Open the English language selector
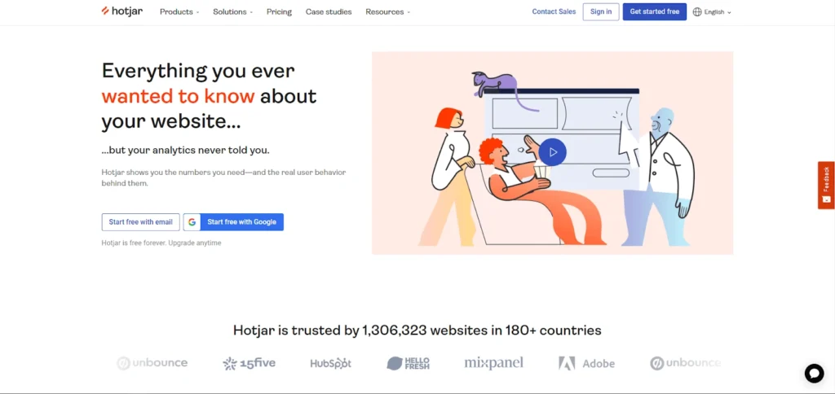Image resolution: width=835 pixels, height=394 pixels. click(712, 12)
